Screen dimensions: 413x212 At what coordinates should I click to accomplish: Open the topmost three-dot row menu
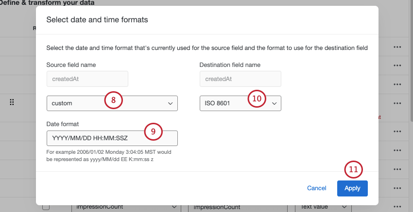point(397,47)
